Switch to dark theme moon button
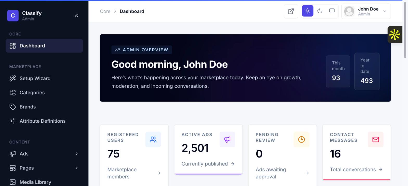The width and height of the screenshot is (408, 186). (x=320, y=11)
